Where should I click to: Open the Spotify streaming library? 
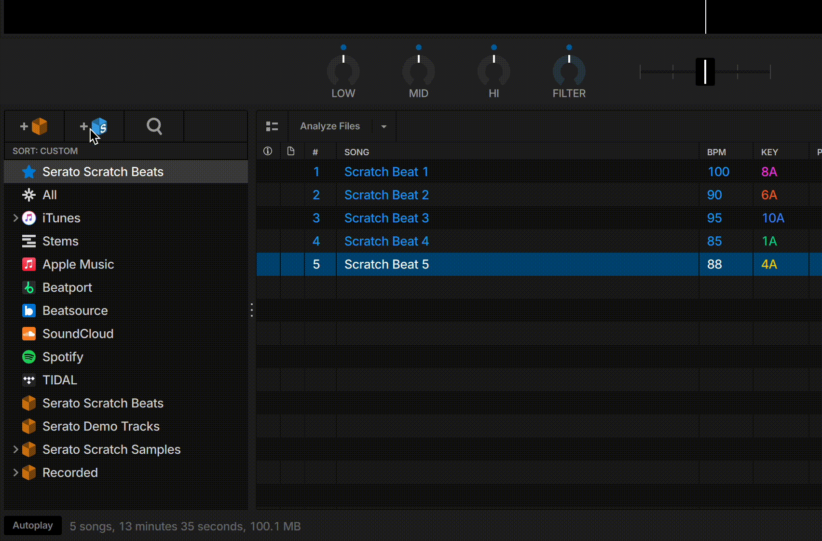[126, 357]
